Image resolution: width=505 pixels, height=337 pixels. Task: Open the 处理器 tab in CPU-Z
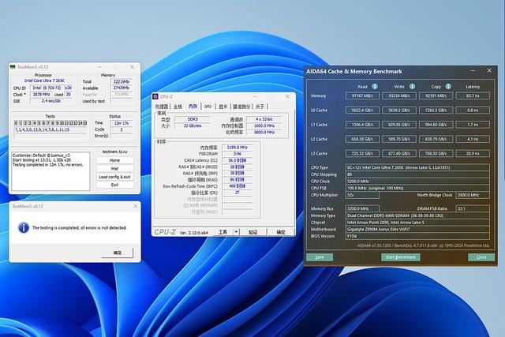(161, 107)
